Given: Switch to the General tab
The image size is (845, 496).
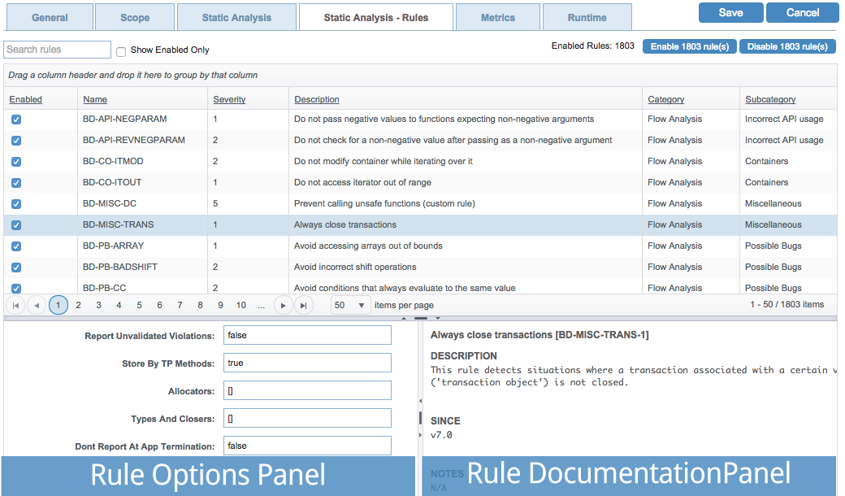Looking at the screenshot, I should [50, 17].
